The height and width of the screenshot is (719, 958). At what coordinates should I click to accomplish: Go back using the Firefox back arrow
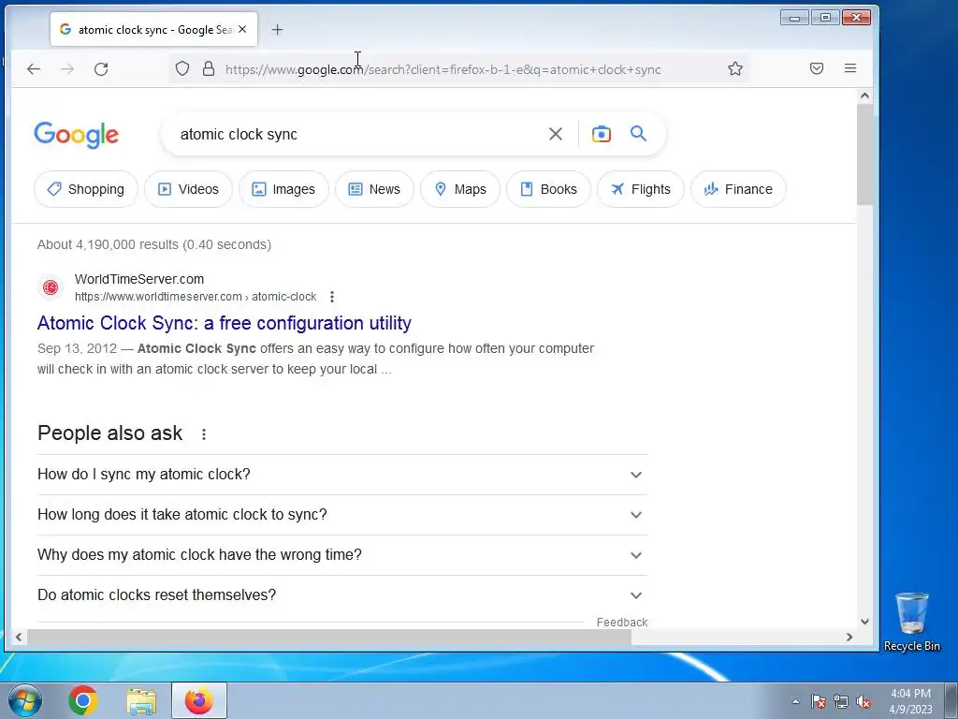pos(34,69)
